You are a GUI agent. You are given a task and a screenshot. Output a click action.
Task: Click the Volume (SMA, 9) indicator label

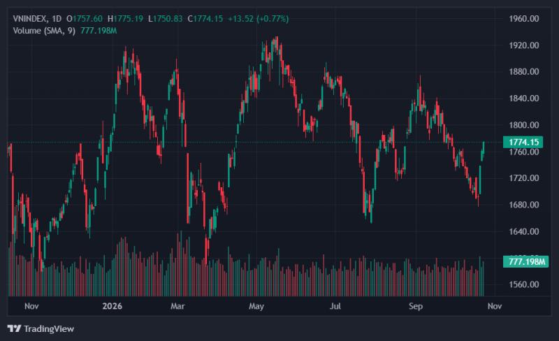click(x=44, y=31)
